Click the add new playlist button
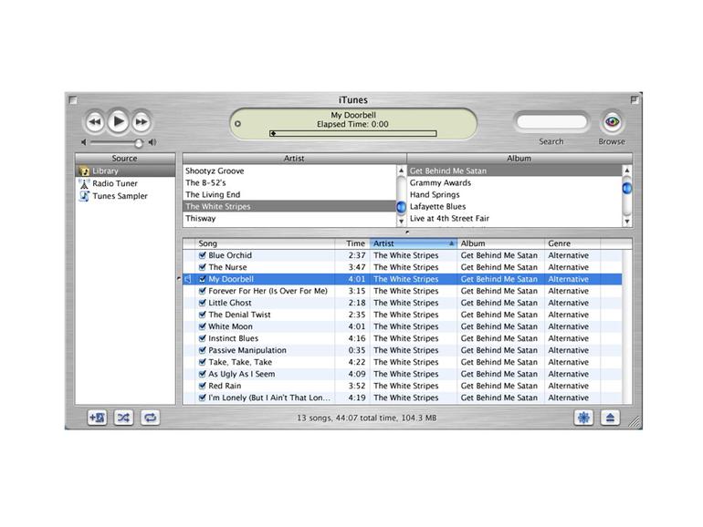The image size is (703, 527). 97,418
